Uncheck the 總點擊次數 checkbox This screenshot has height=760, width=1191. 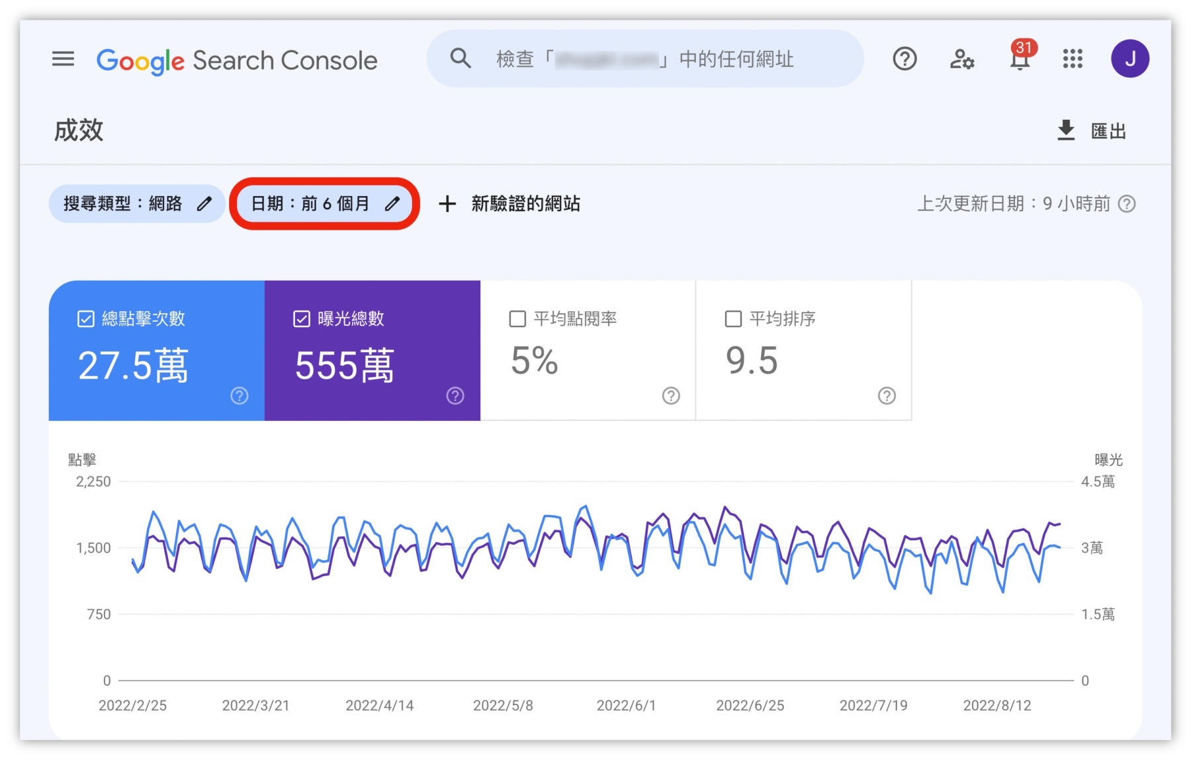(x=86, y=319)
